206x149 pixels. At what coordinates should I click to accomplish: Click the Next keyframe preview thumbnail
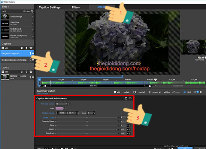point(193,47)
